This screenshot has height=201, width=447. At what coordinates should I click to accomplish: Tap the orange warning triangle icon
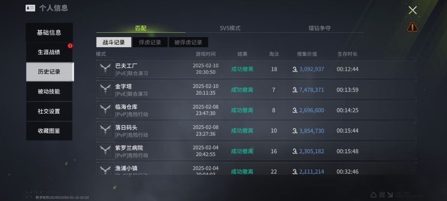point(412,27)
